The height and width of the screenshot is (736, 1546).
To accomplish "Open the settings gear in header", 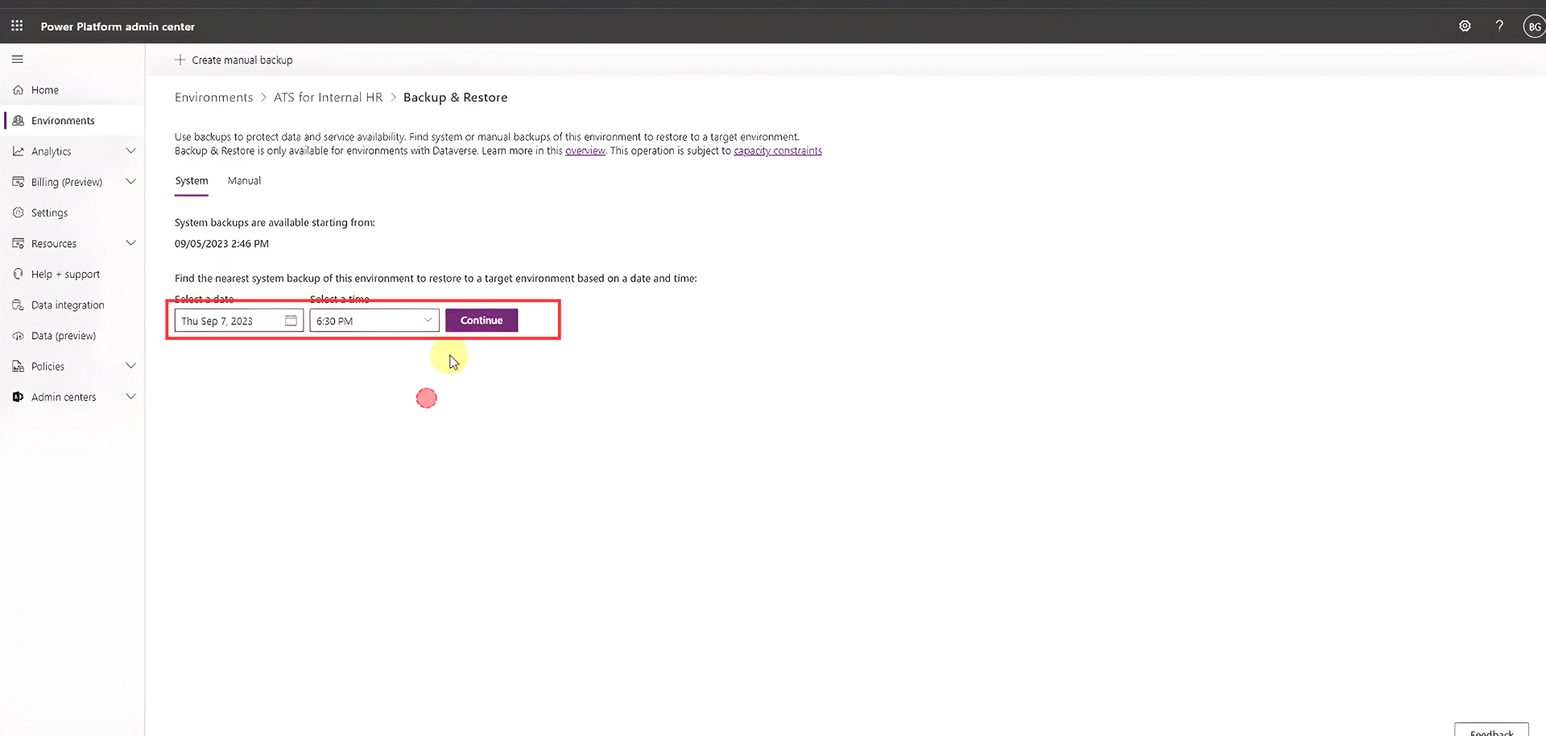I will click(1465, 26).
